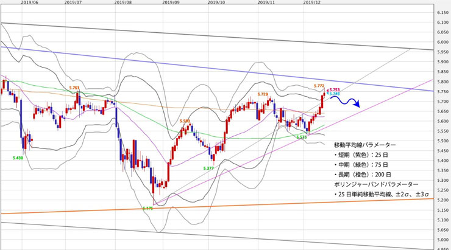Click the pink 5.753 price marker

coord(334,89)
